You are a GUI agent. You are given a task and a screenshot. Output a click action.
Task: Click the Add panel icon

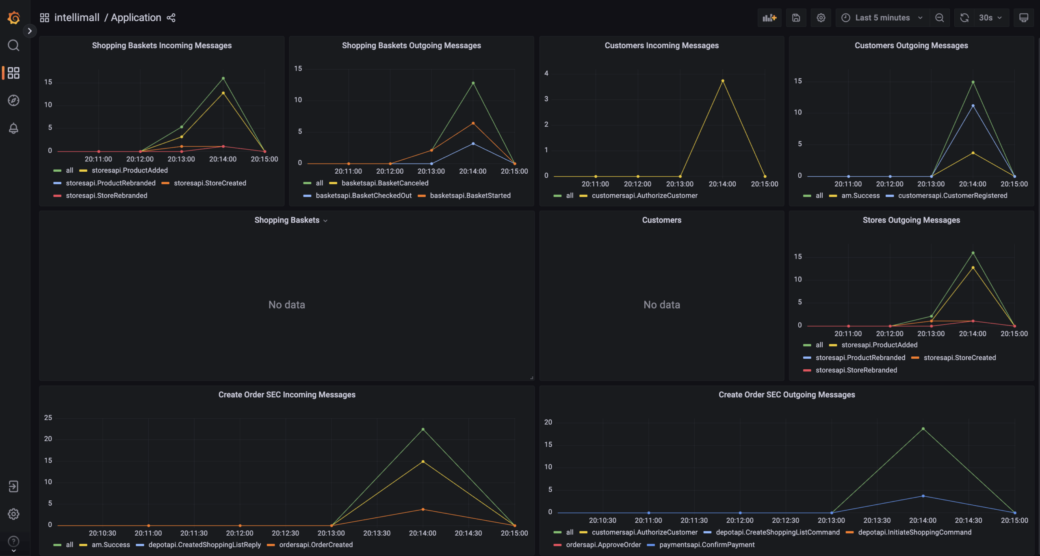(769, 18)
